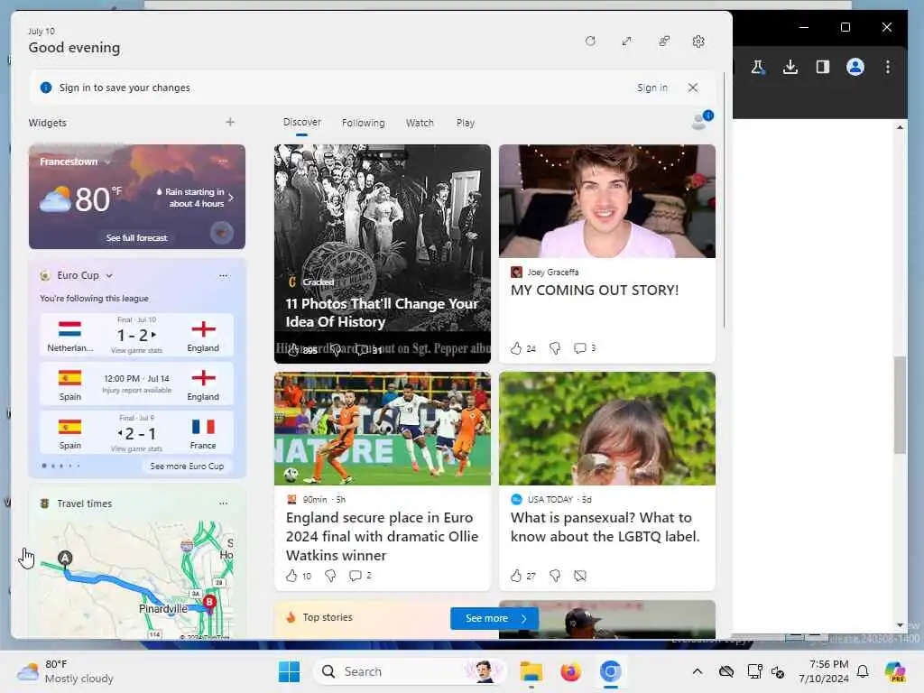The width and height of the screenshot is (924, 693).
Task: Expand Francestown location dropdown
Action: pos(108,162)
